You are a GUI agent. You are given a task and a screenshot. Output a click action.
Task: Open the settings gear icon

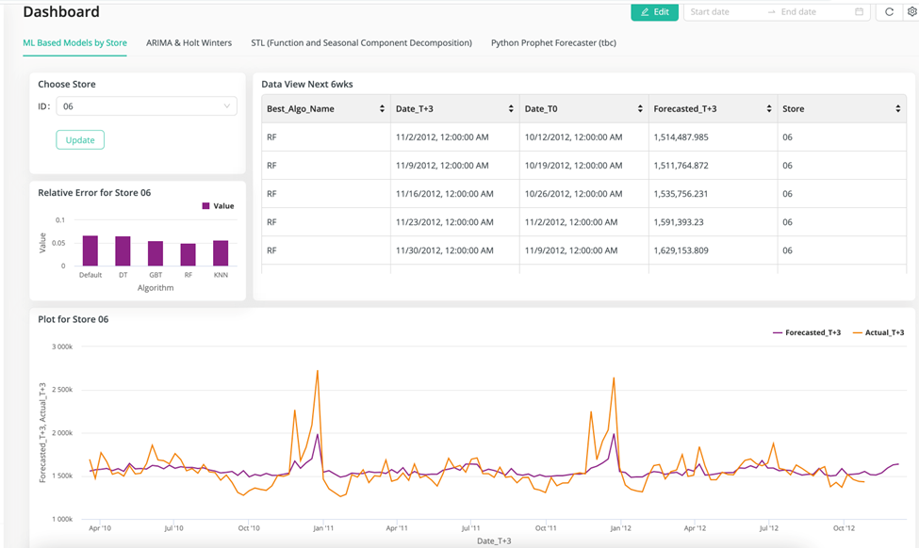click(911, 12)
